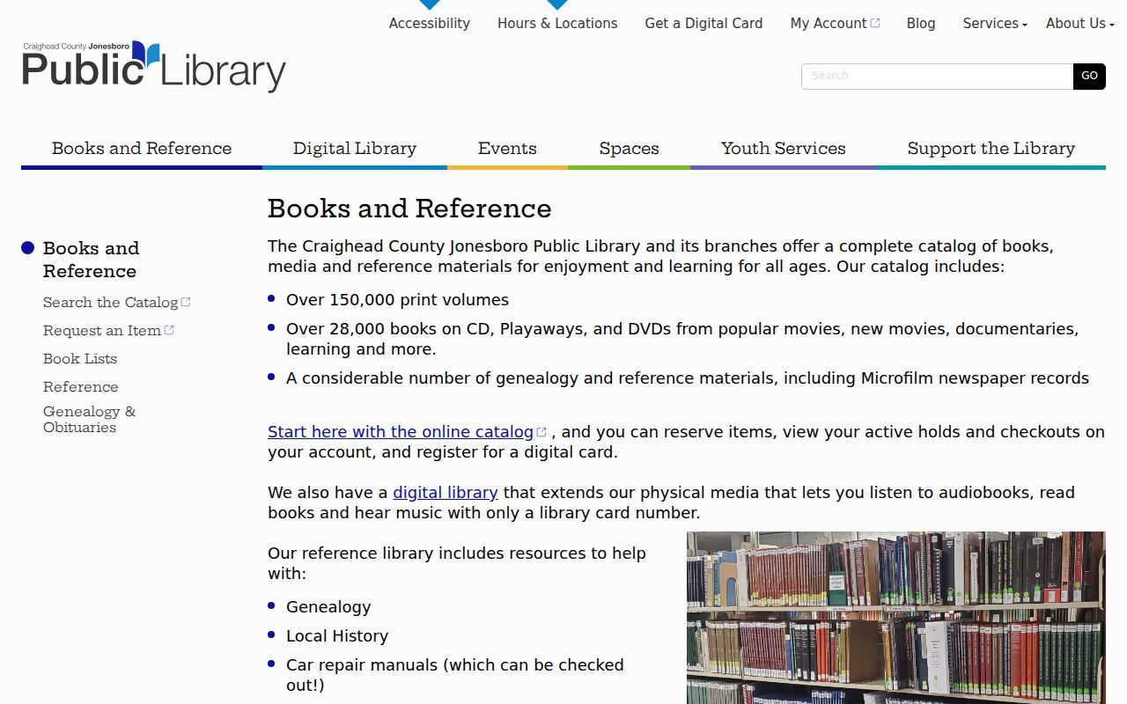Open Reference in the sidebar

[x=81, y=387]
